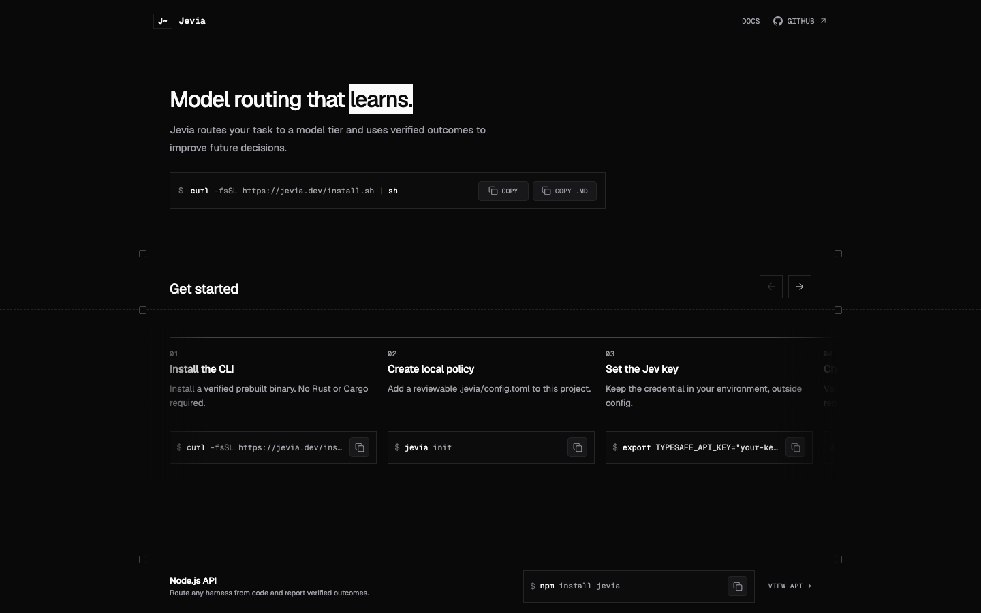Copy the install curl command via COPY

tap(503, 191)
